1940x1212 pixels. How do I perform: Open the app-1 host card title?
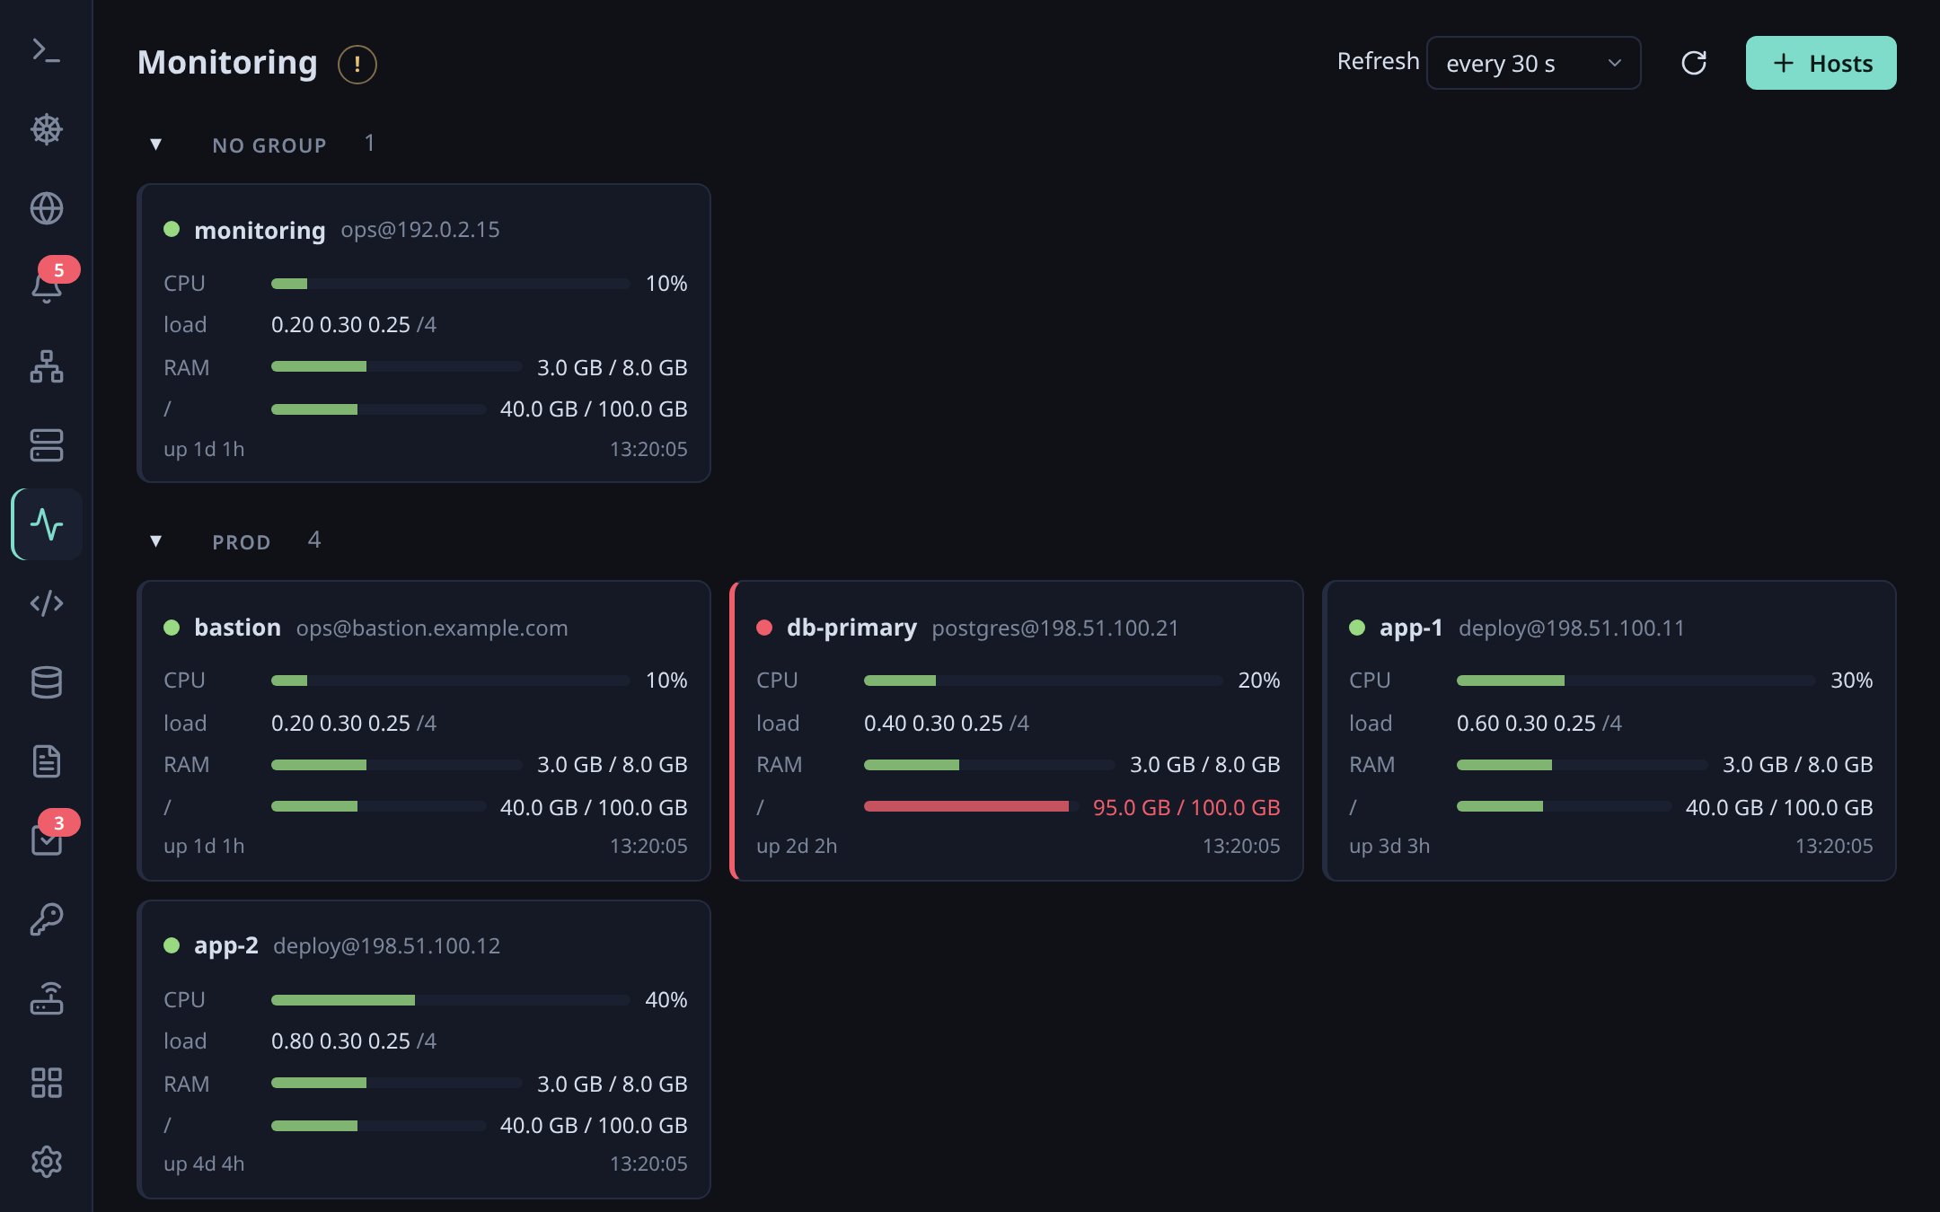pyautogui.click(x=1411, y=628)
